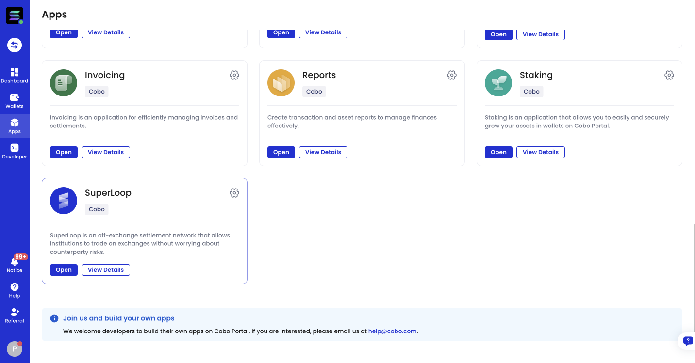Open Help in the sidebar
Image resolution: width=695 pixels, height=363 pixels.
click(x=15, y=290)
